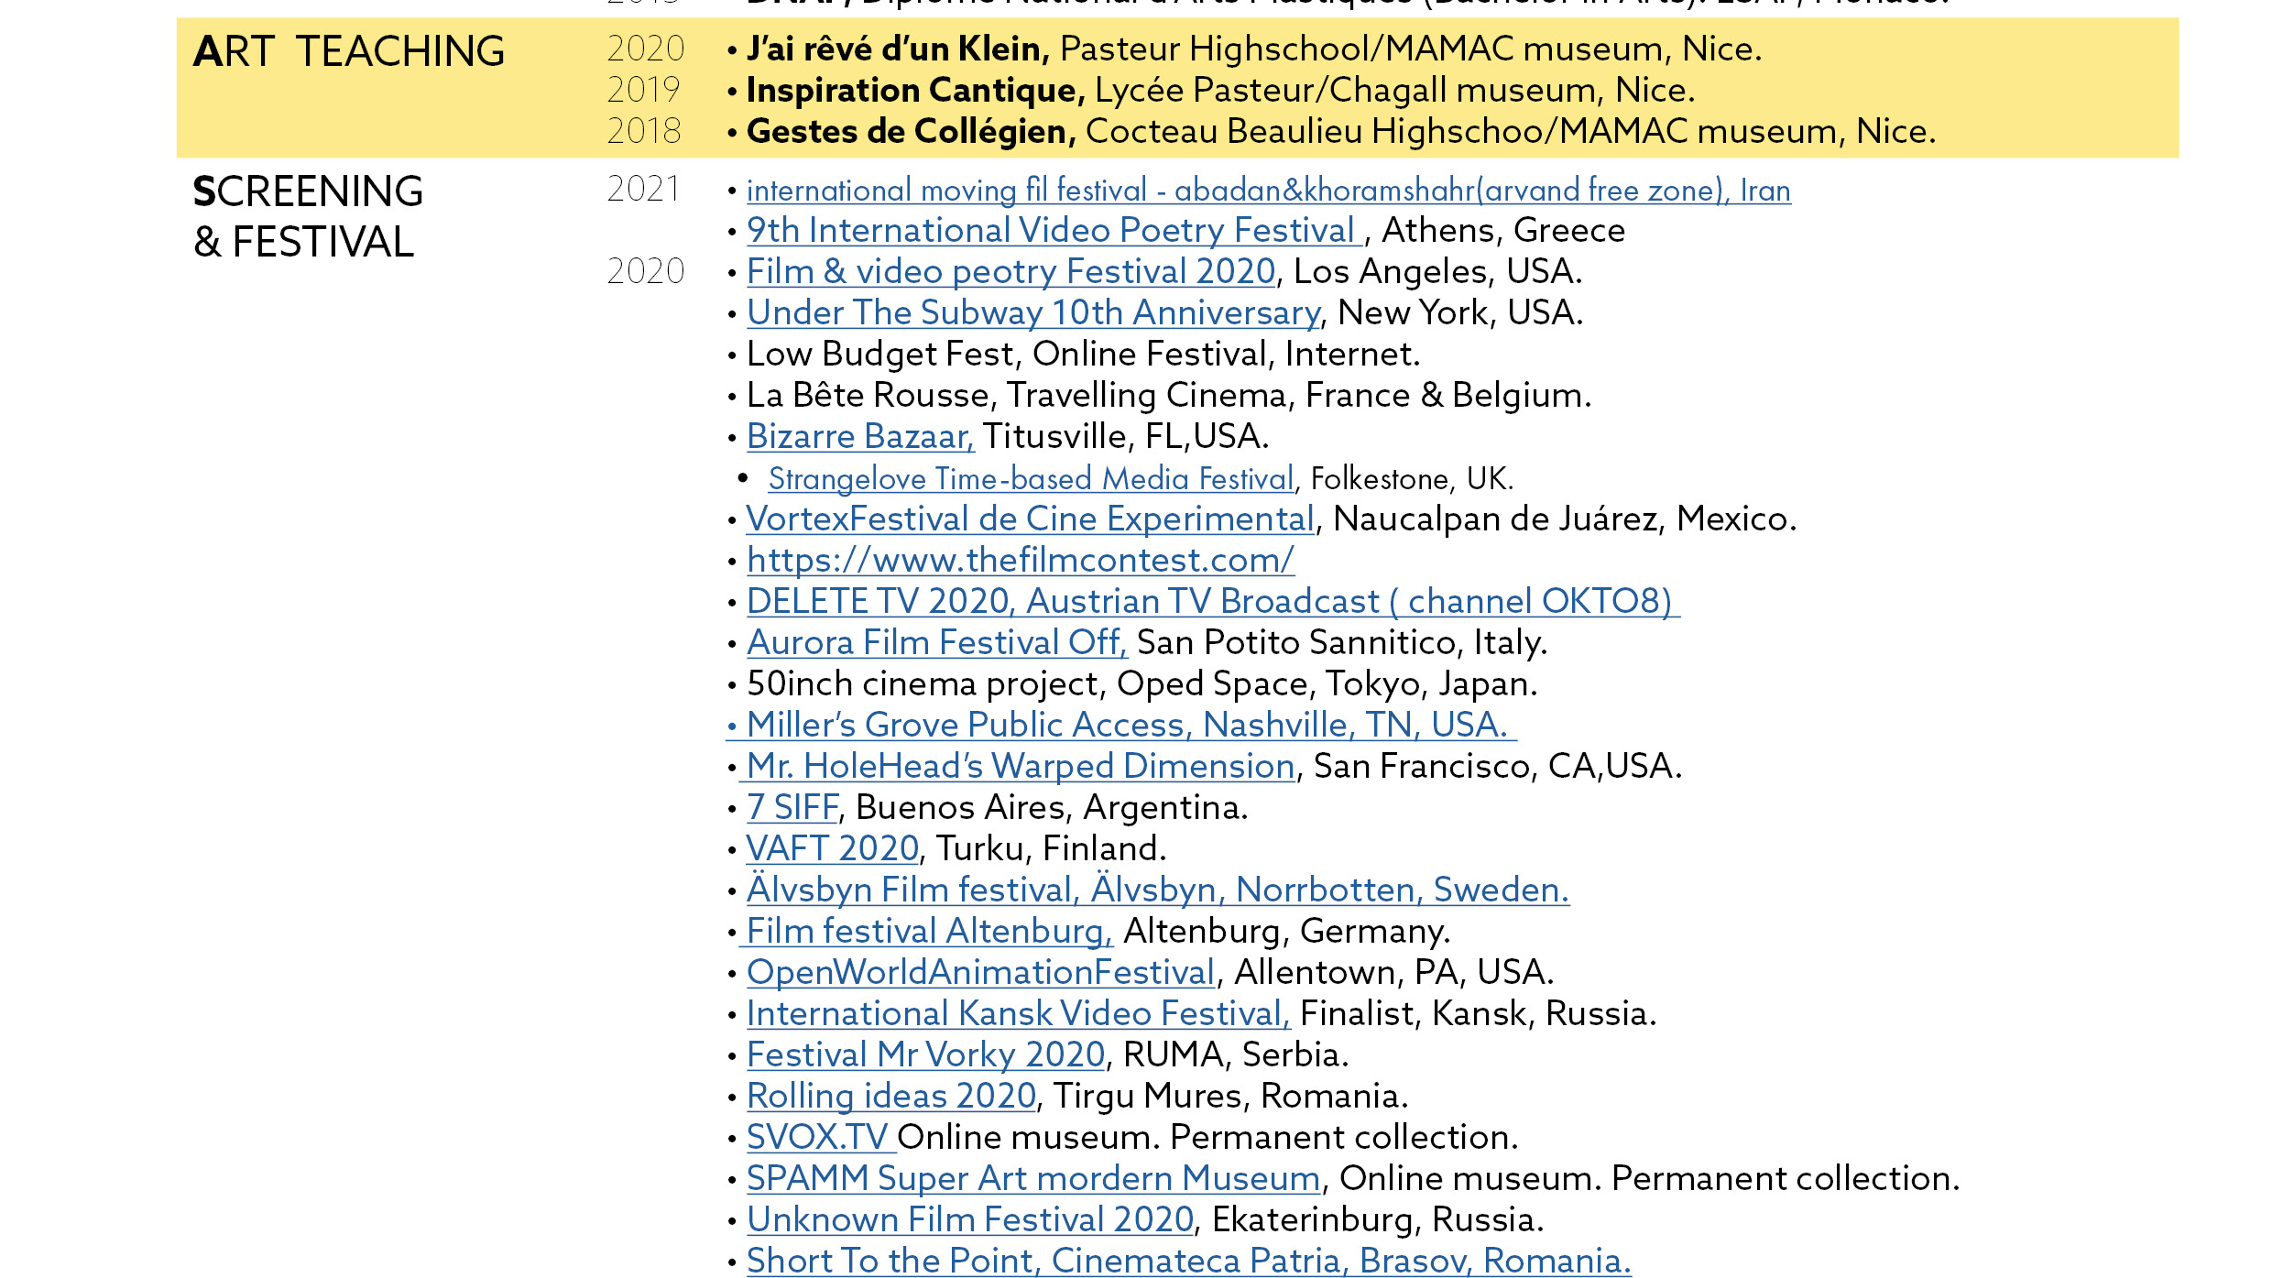The width and height of the screenshot is (2272, 1278).
Task: Open Strangelove Time-based Media Festival link
Action: pyautogui.click(x=1031, y=479)
